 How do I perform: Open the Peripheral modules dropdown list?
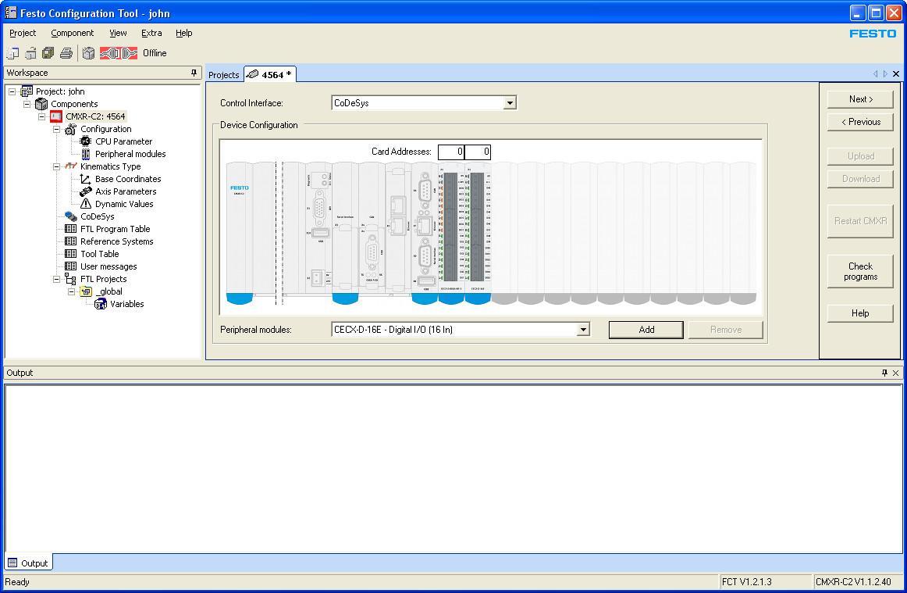[583, 329]
